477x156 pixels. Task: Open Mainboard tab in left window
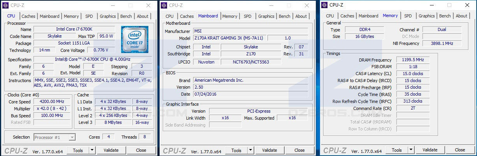pos(49,16)
